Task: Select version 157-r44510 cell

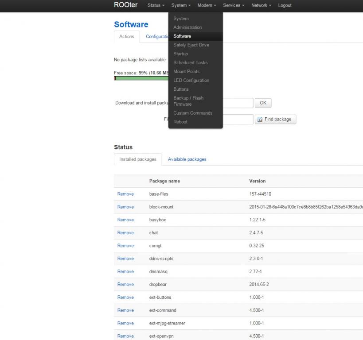Action: click(x=260, y=194)
